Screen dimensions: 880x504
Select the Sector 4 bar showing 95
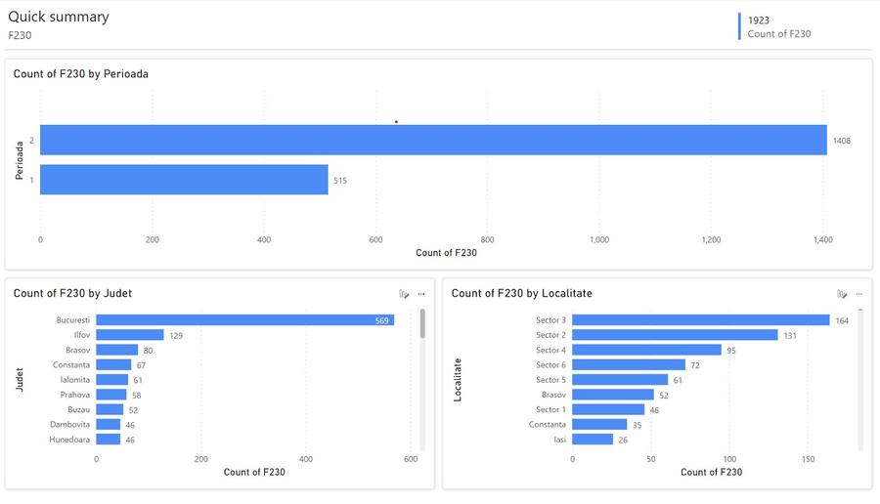point(646,350)
